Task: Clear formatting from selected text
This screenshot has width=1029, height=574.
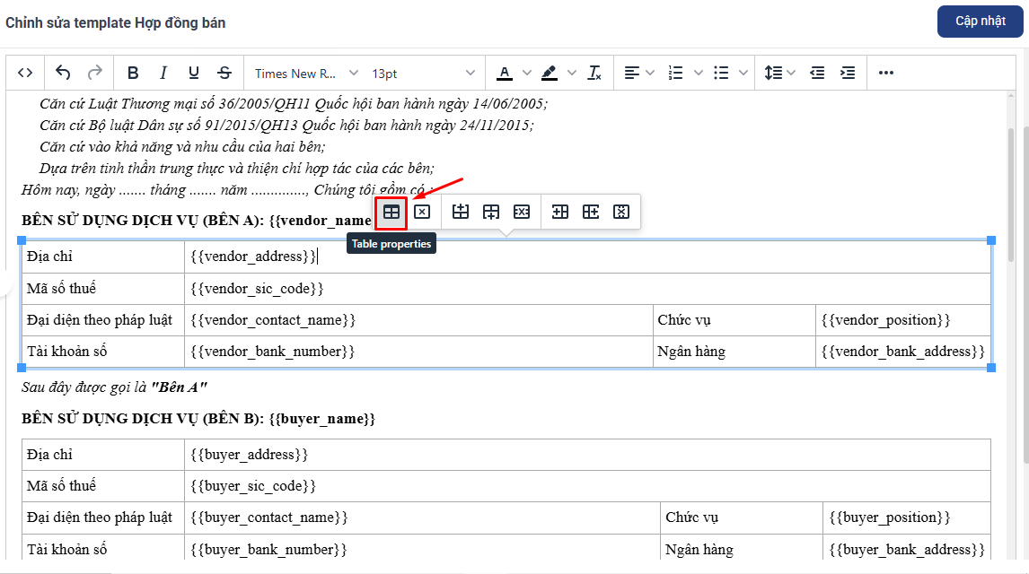Action: click(x=594, y=73)
